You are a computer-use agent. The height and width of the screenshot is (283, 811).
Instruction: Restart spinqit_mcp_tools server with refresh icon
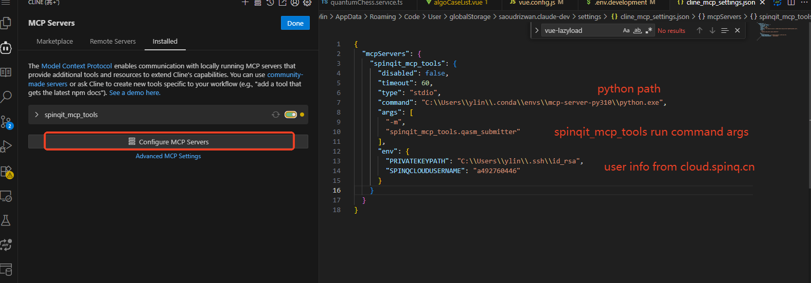(x=276, y=115)
